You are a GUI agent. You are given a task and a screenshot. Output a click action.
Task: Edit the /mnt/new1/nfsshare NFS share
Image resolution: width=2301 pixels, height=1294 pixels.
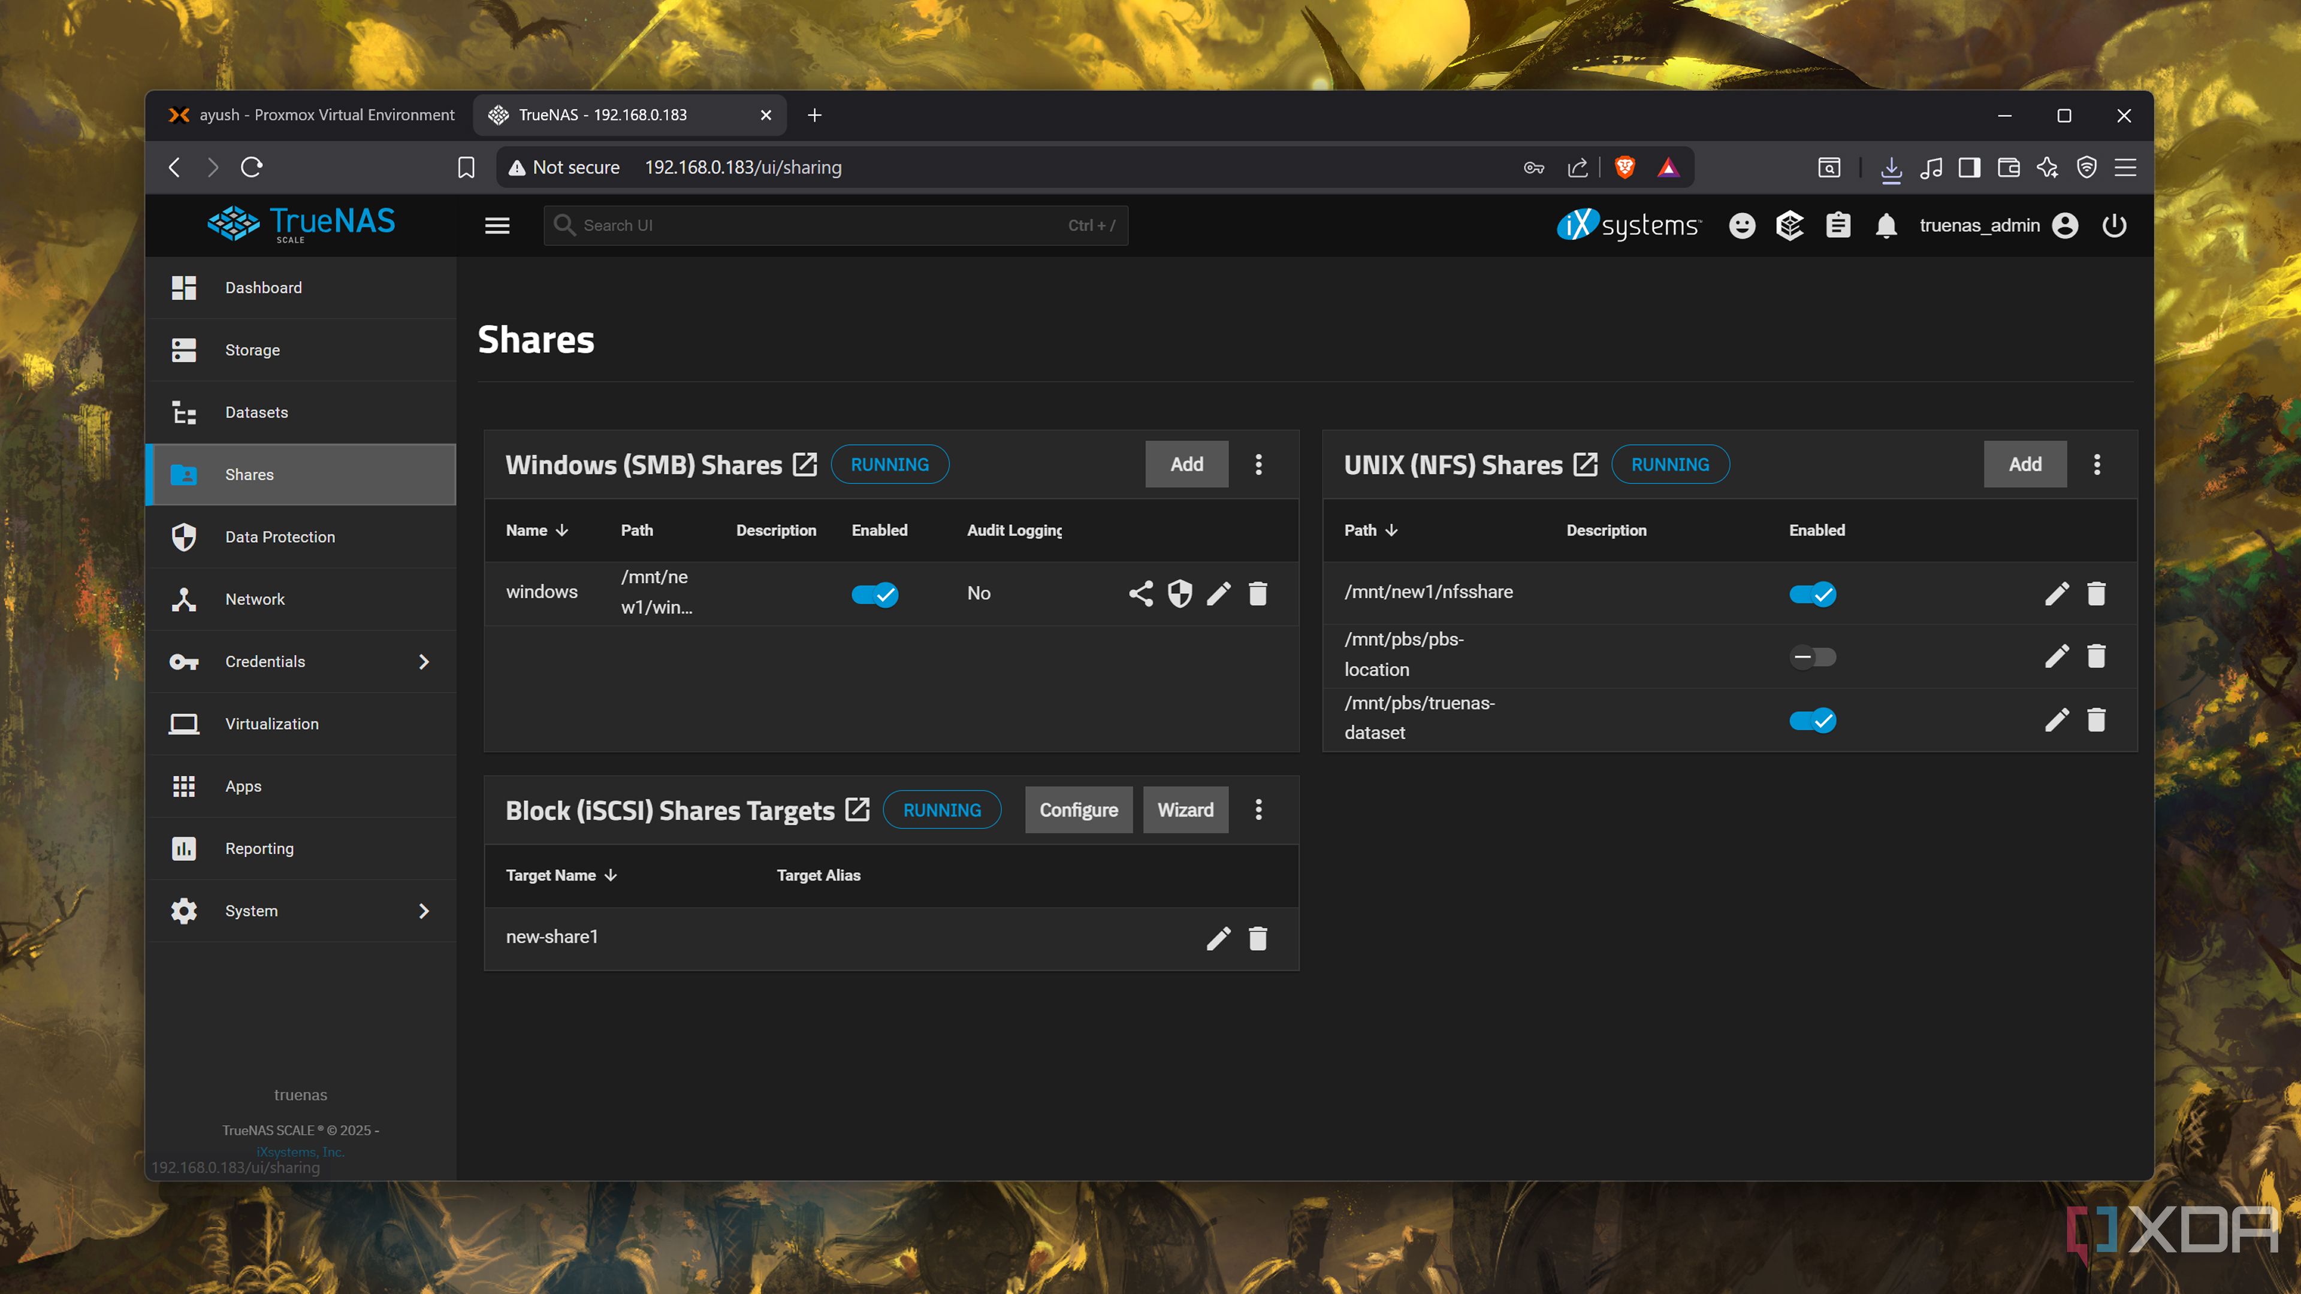pos(2057,593)
